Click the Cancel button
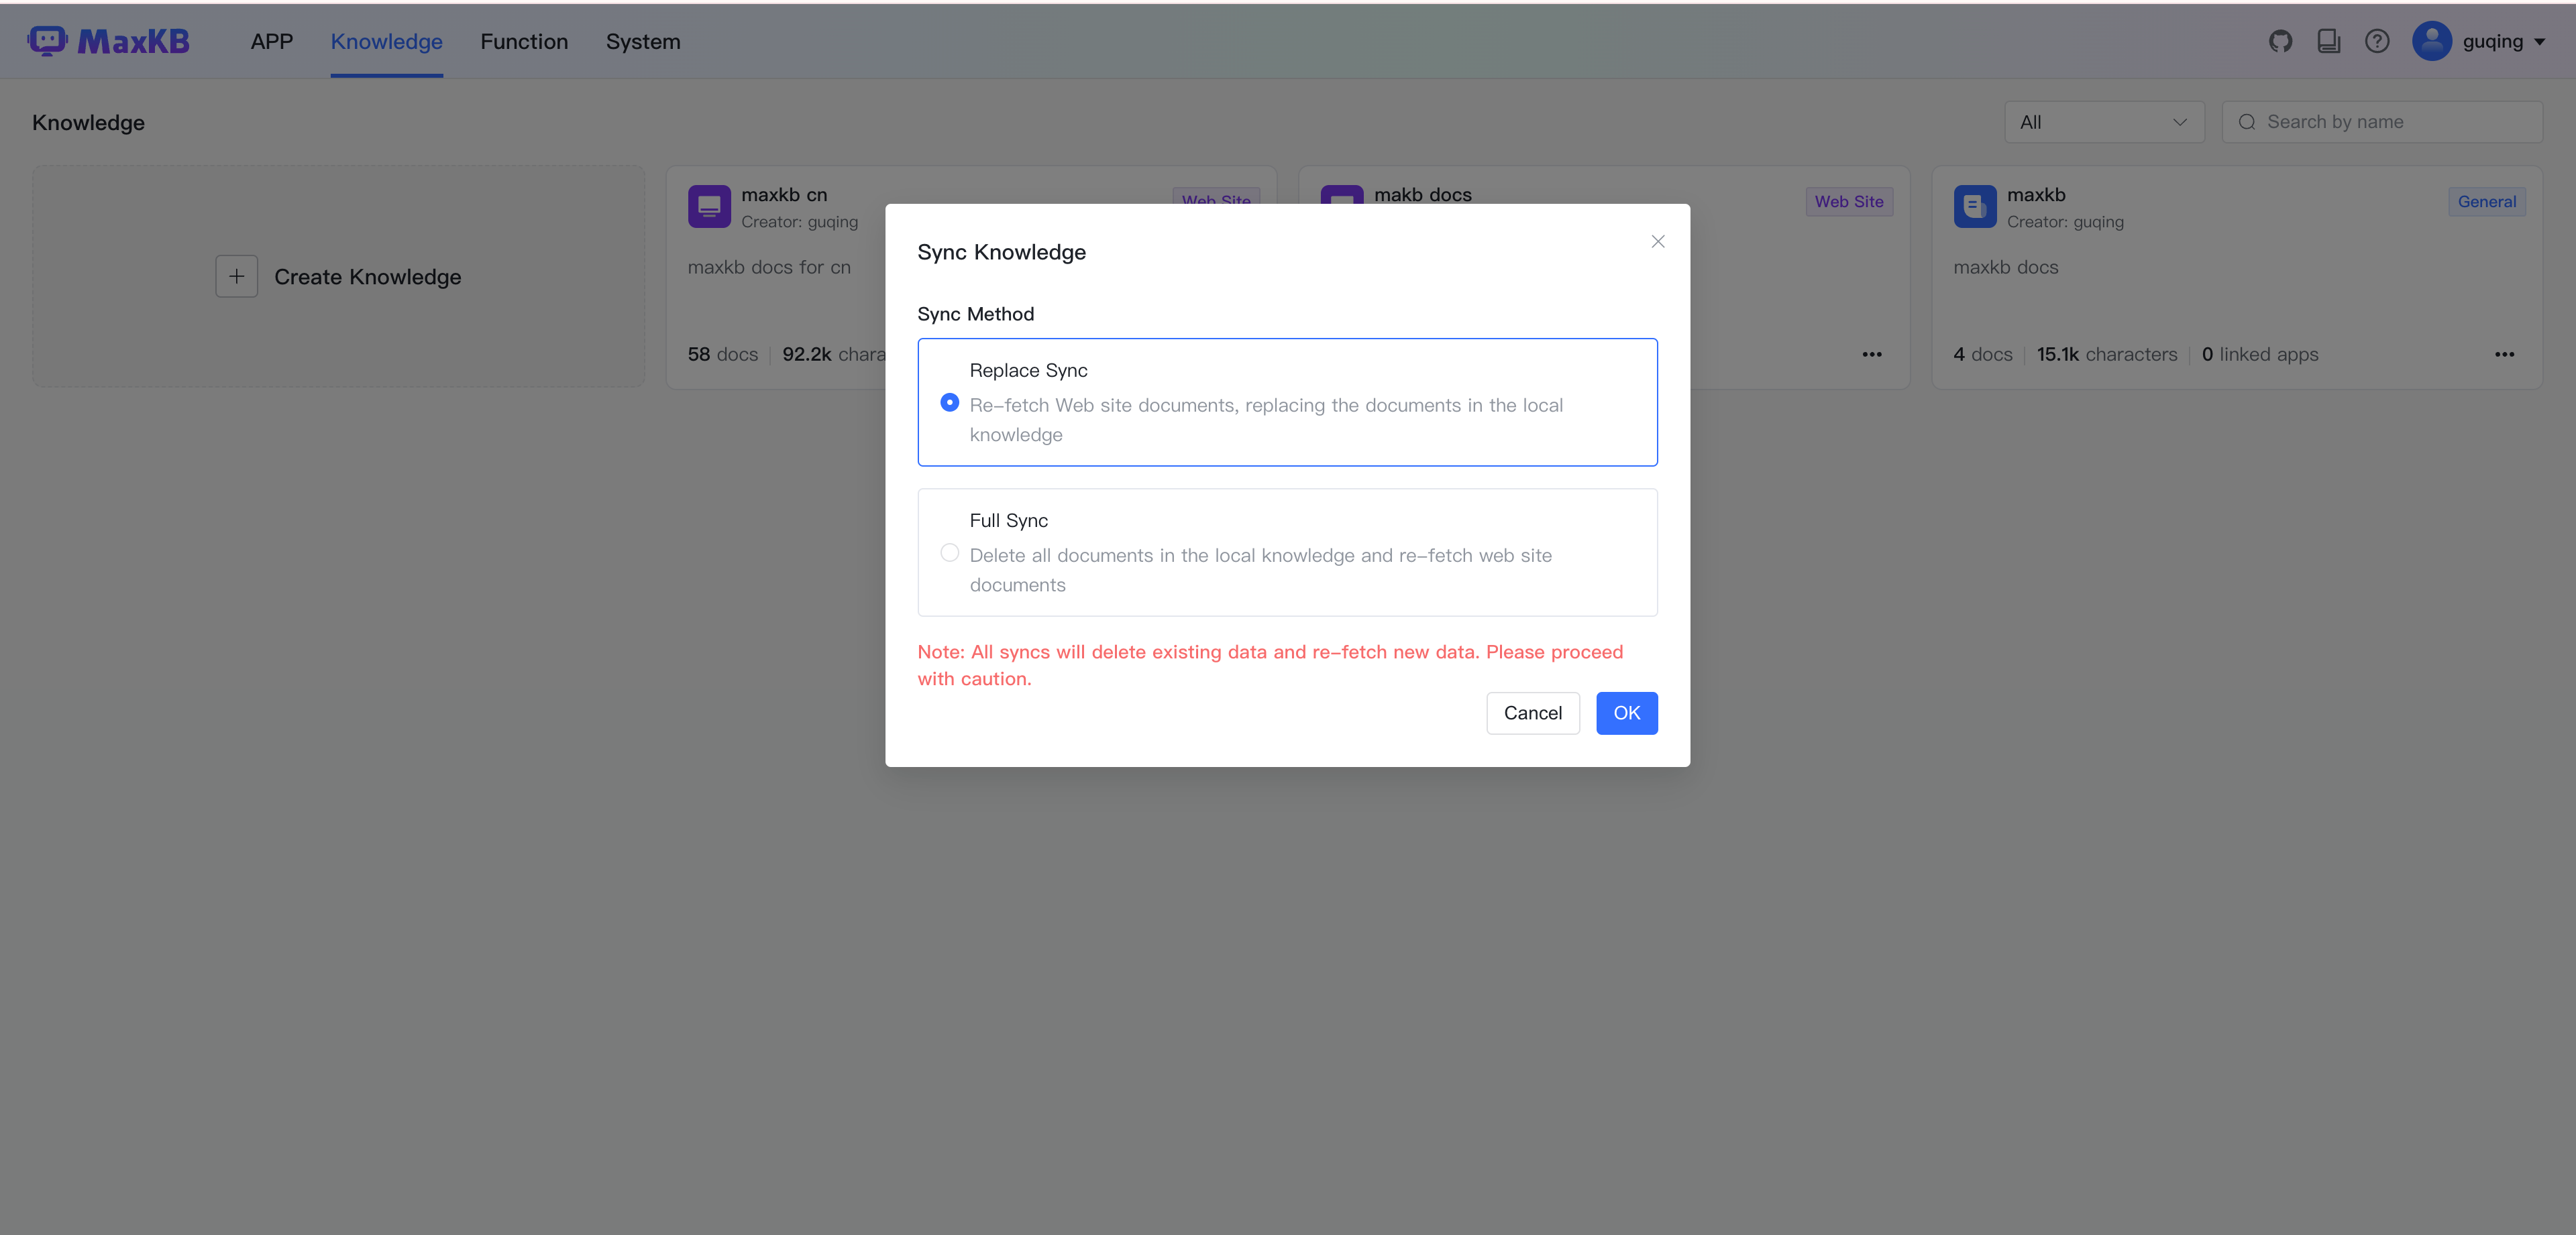This screenshot has height=1235, width=2576. point(1532,713)
